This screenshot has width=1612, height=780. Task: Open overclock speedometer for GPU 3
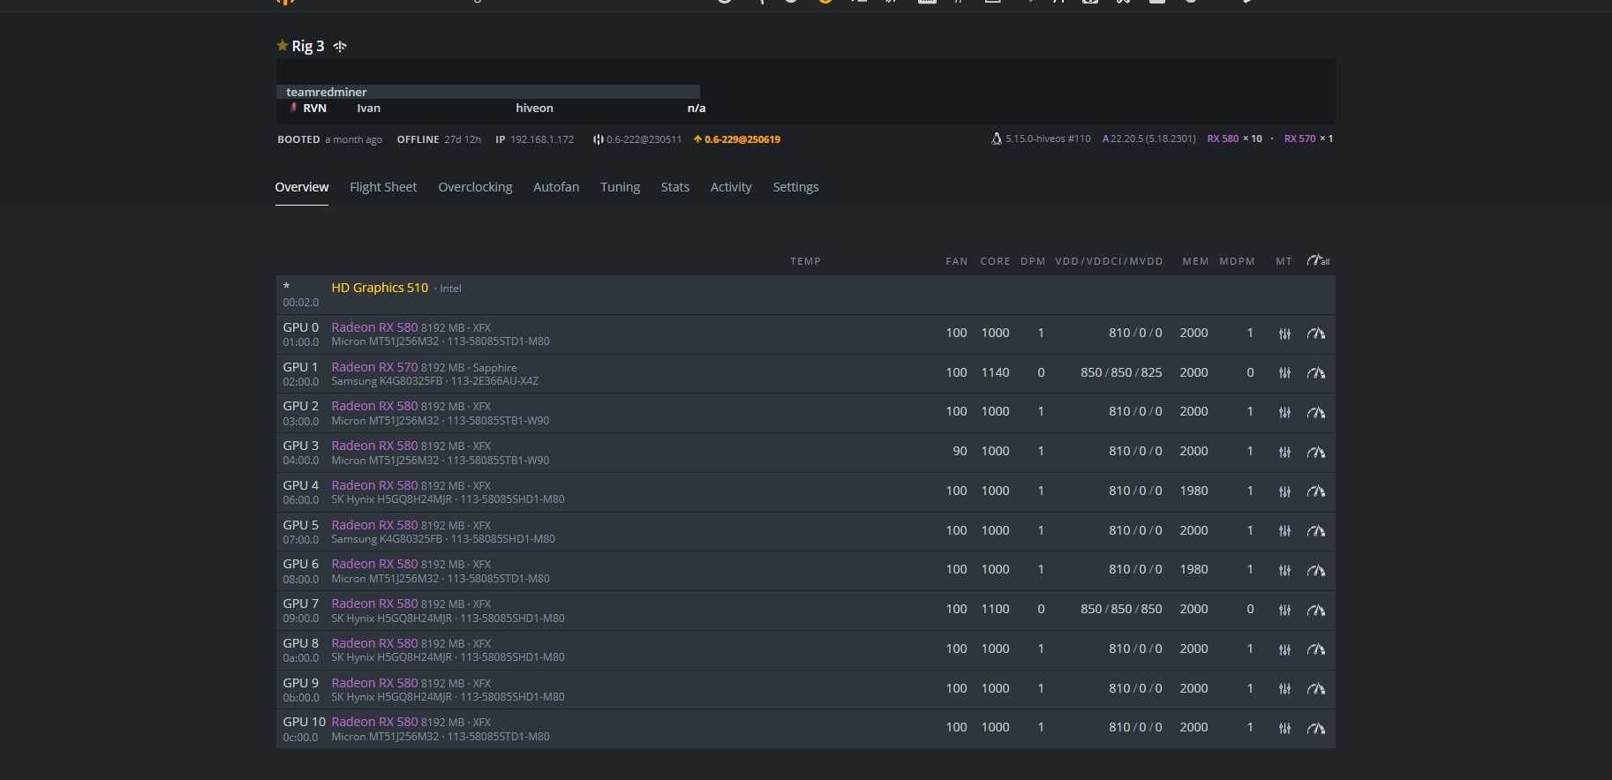1316,452
